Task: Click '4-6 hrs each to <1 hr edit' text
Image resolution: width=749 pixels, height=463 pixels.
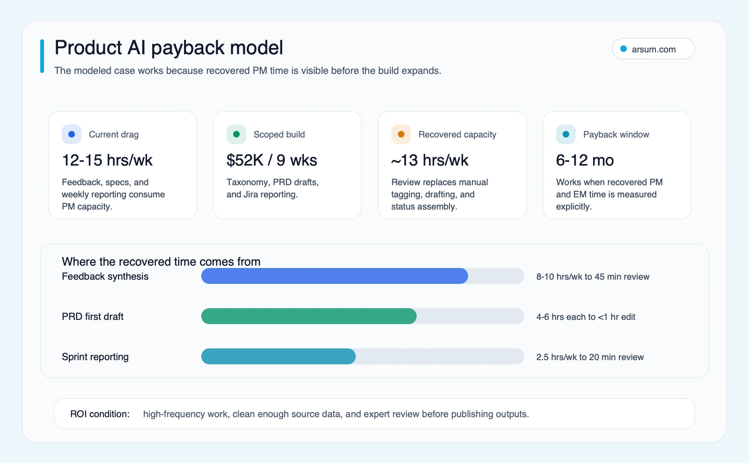Action: 586,317
